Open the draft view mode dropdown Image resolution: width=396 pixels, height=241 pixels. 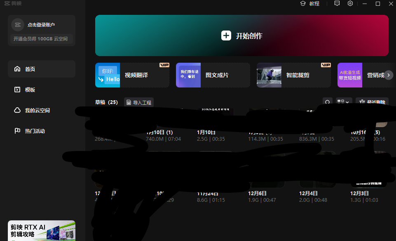(344, 102)
